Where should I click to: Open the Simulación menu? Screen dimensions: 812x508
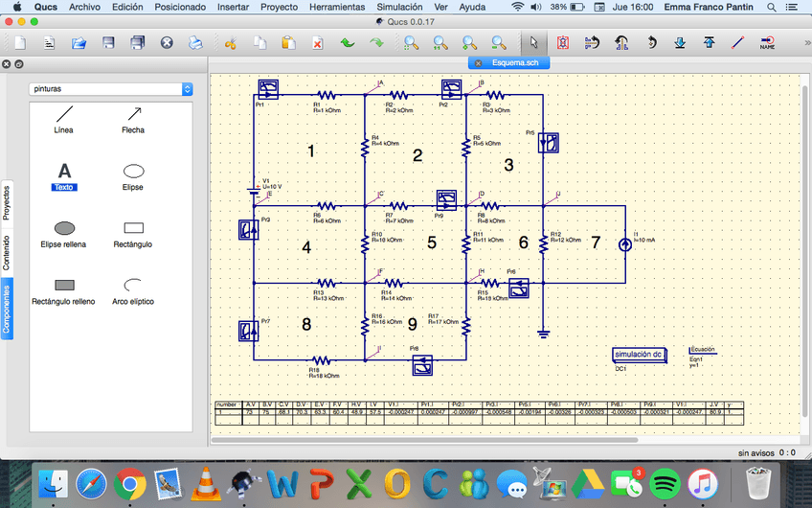tap(398, 7)
